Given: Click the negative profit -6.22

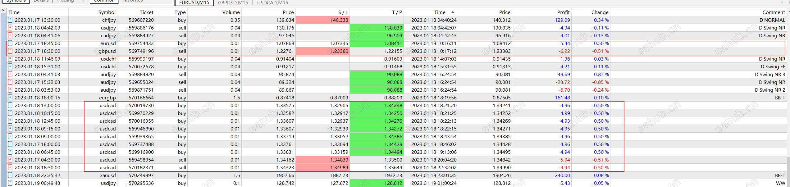Looking at the screenshot, I should 564,51.
